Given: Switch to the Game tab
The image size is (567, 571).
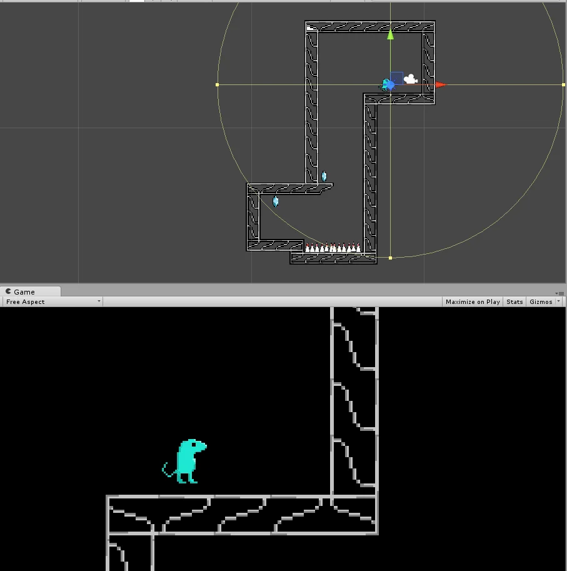Looking at the screenshot, I should point(25,292).
